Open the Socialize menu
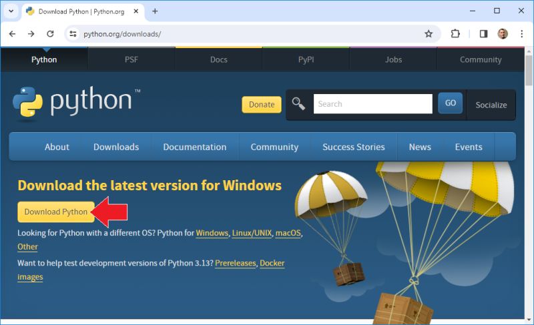Image resolution: width=534 pixels, height=325 pixels. [491, 105]
